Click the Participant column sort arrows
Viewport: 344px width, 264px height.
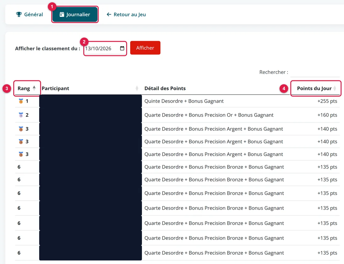137,88
